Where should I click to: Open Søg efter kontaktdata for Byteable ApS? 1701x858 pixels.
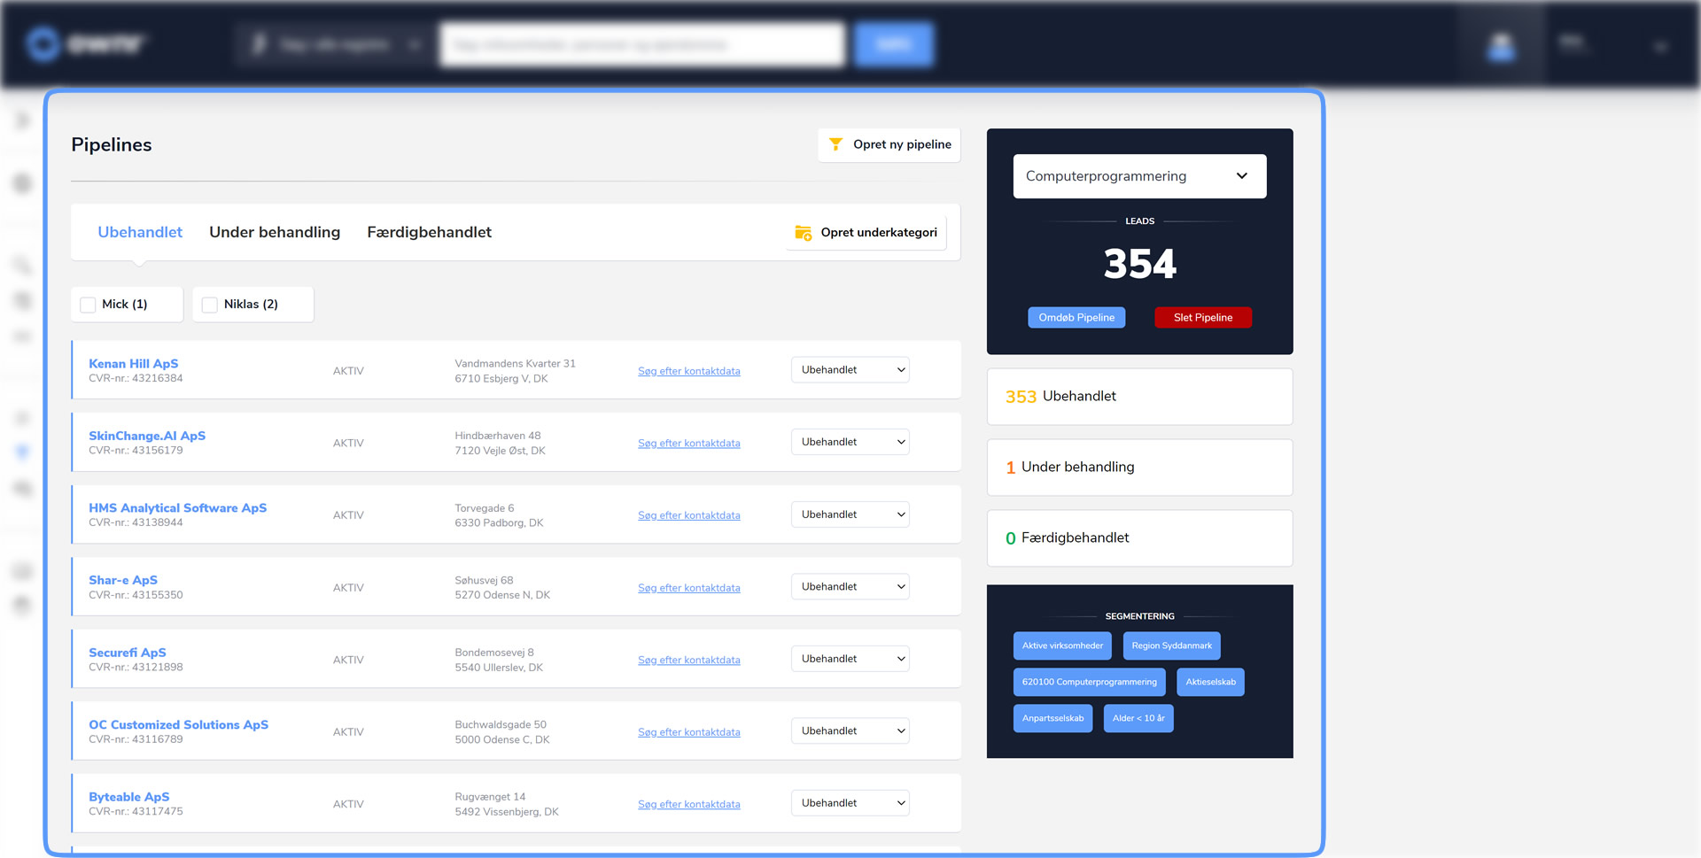[689, 804]
